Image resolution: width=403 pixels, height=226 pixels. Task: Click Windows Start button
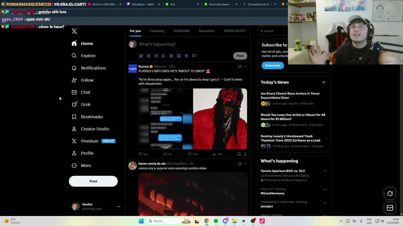pos(141,221)
